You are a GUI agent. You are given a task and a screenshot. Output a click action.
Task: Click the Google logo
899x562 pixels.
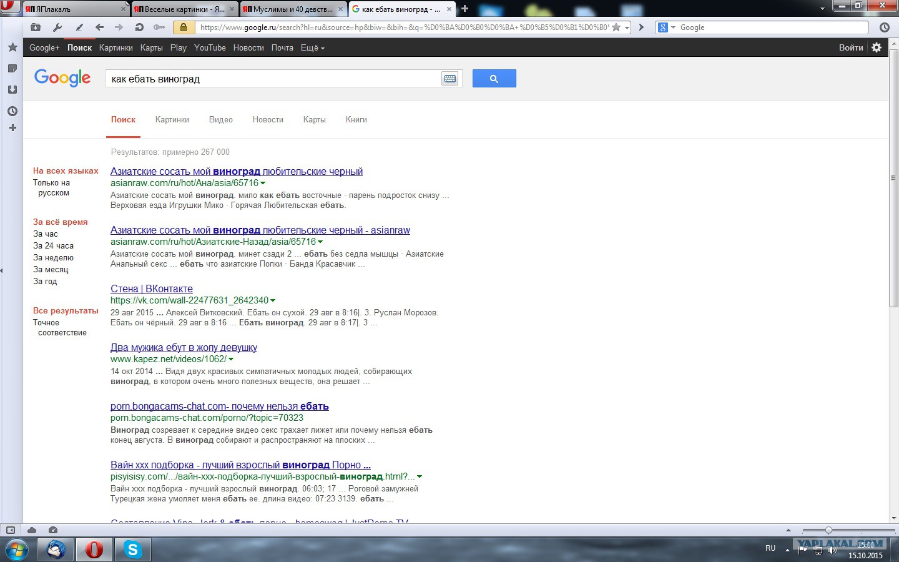coord(62,78)
